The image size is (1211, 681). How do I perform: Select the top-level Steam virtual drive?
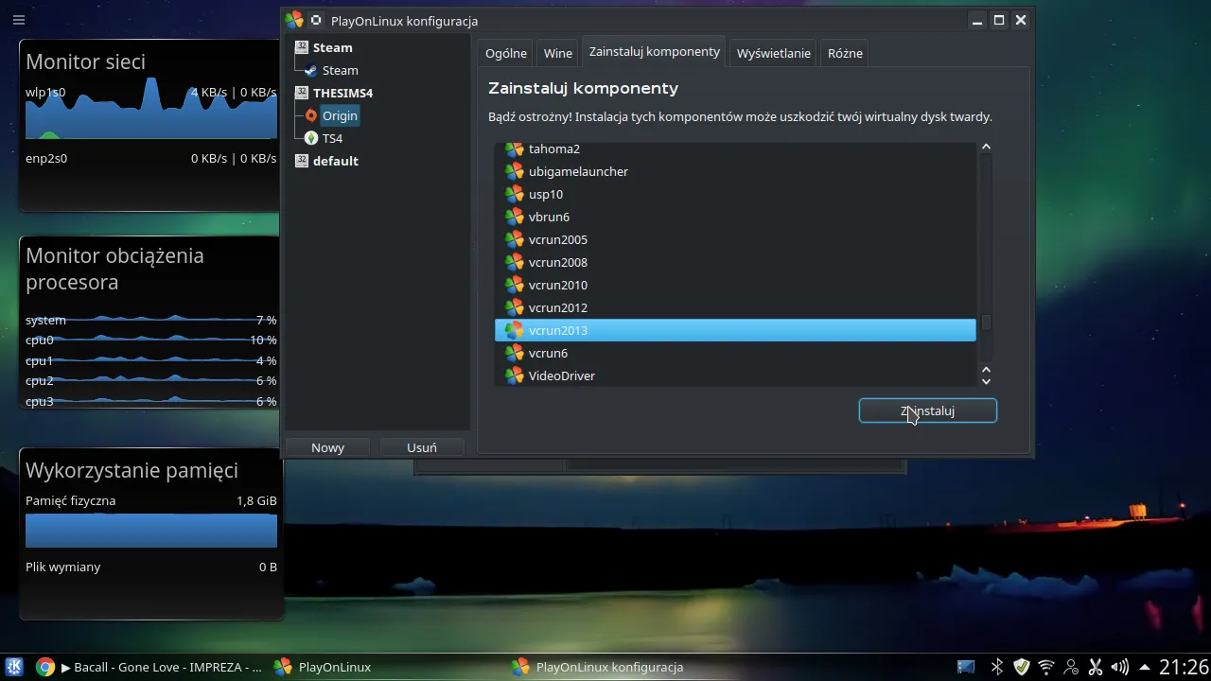coord(332,47)
